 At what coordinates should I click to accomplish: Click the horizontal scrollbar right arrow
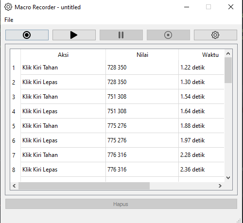point(220,186)
